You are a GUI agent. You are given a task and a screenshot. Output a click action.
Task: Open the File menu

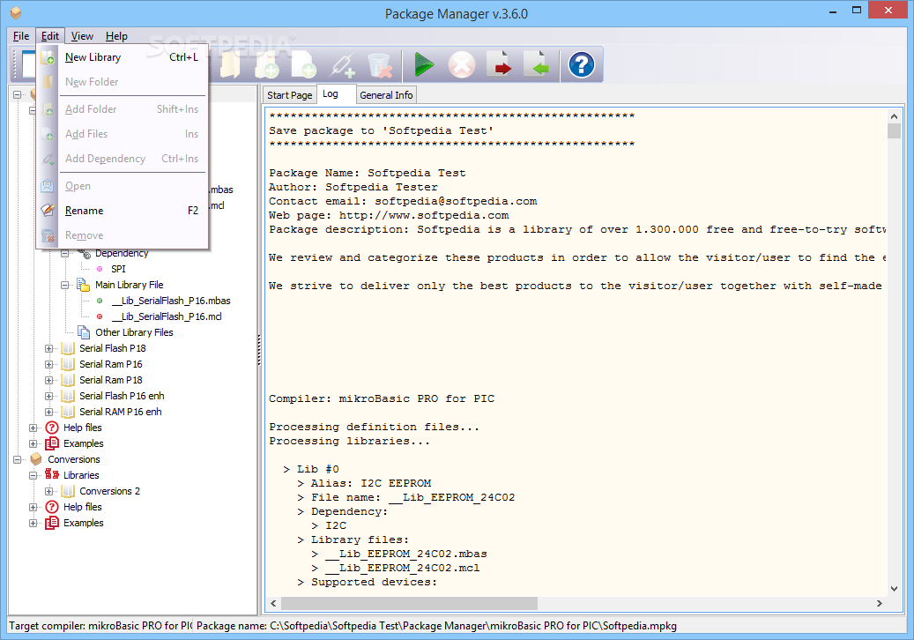tap(21, 36)
